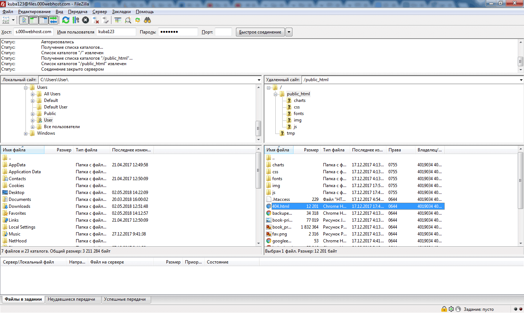Select Desktop folder in local file list
This screenshot has width=524, height=313.
pos(16,193)
